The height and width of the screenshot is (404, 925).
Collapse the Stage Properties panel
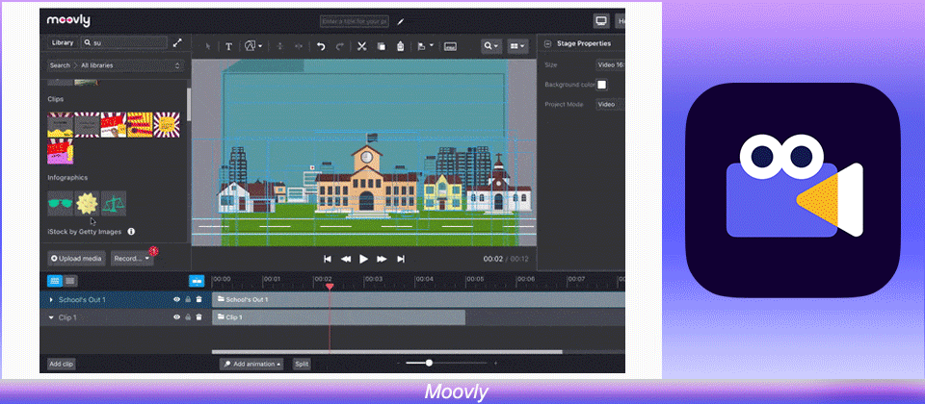point(547,43)
